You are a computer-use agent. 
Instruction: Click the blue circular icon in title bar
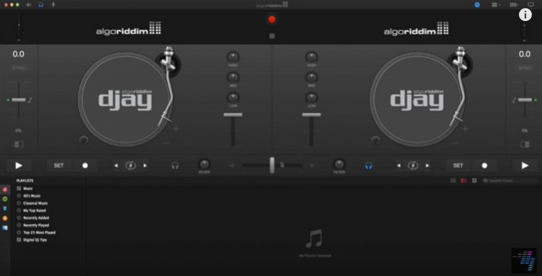click(478, 5)
